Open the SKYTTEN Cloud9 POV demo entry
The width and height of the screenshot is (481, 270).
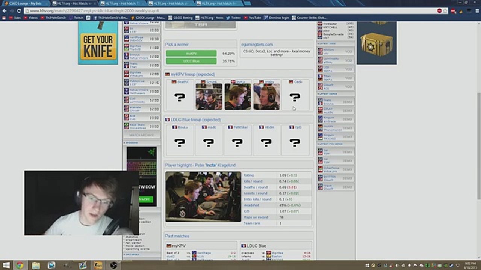pos(336,178)
